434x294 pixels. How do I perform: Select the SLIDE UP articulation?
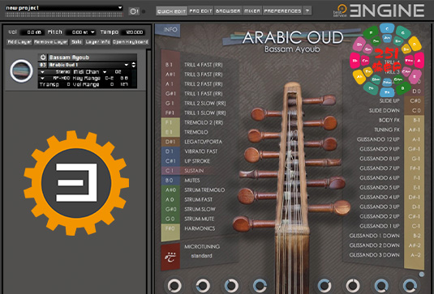389,101
